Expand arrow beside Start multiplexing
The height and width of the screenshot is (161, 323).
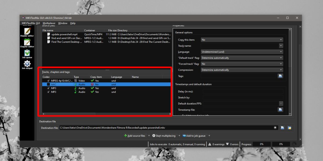(179, 136)
